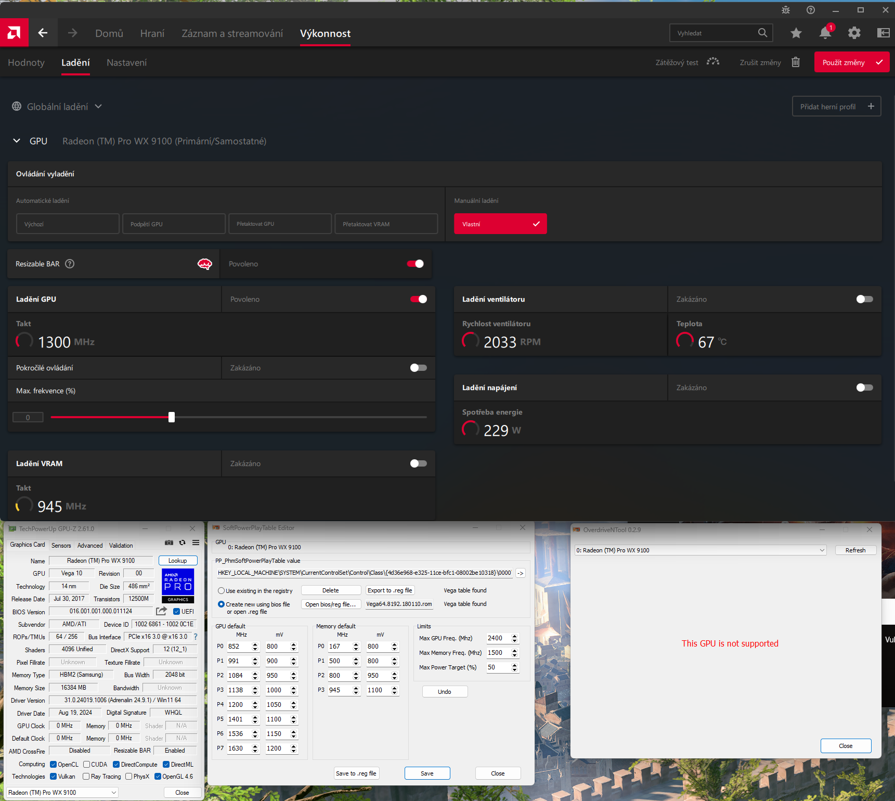Open settings gear icon

[x=854, y=33]
